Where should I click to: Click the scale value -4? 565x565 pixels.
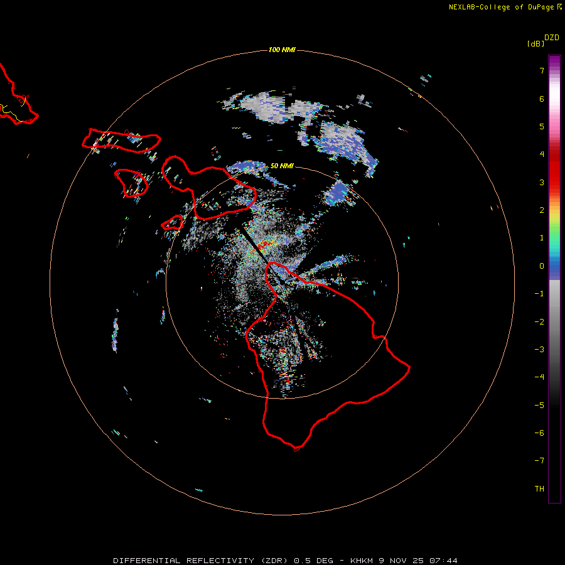[x=539, y=377]
